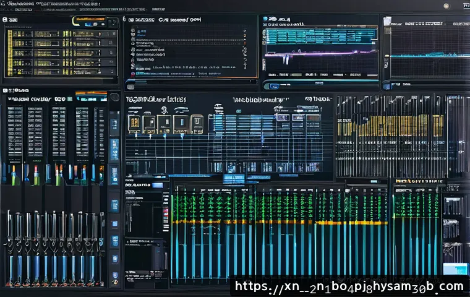470x297 pixels.
Task: Open the document icon atop the far-right graph panel
Action: (387, 20)
